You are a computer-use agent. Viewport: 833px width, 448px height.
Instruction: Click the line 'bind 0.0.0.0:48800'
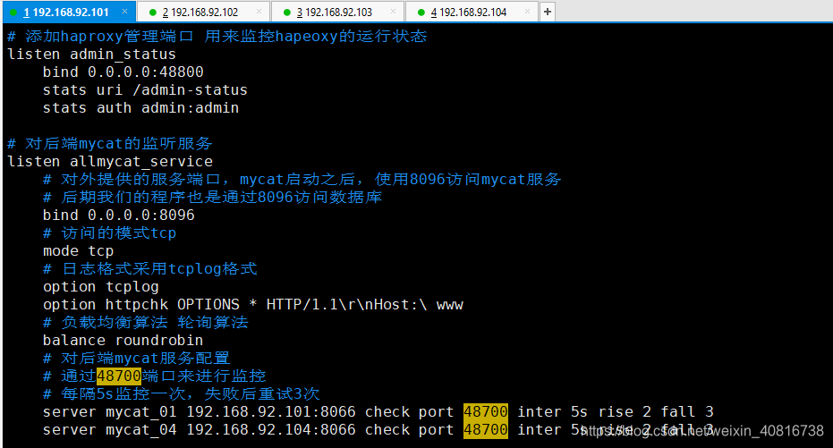click(x=123, y=72)
